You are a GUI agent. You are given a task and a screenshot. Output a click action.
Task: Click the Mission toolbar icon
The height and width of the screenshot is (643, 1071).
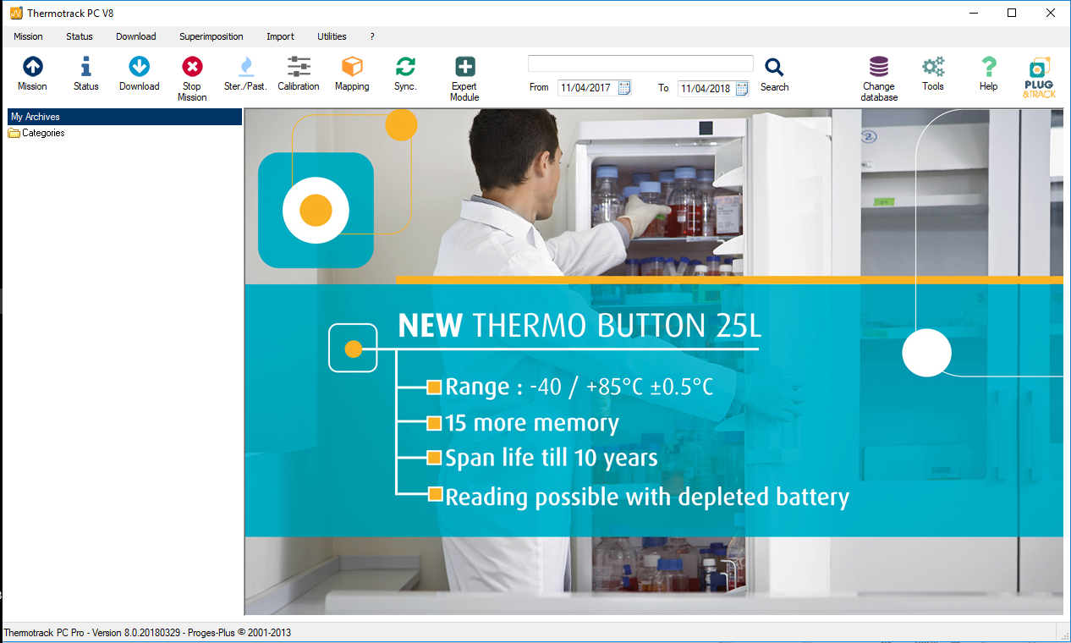click(x=32, y=67)
